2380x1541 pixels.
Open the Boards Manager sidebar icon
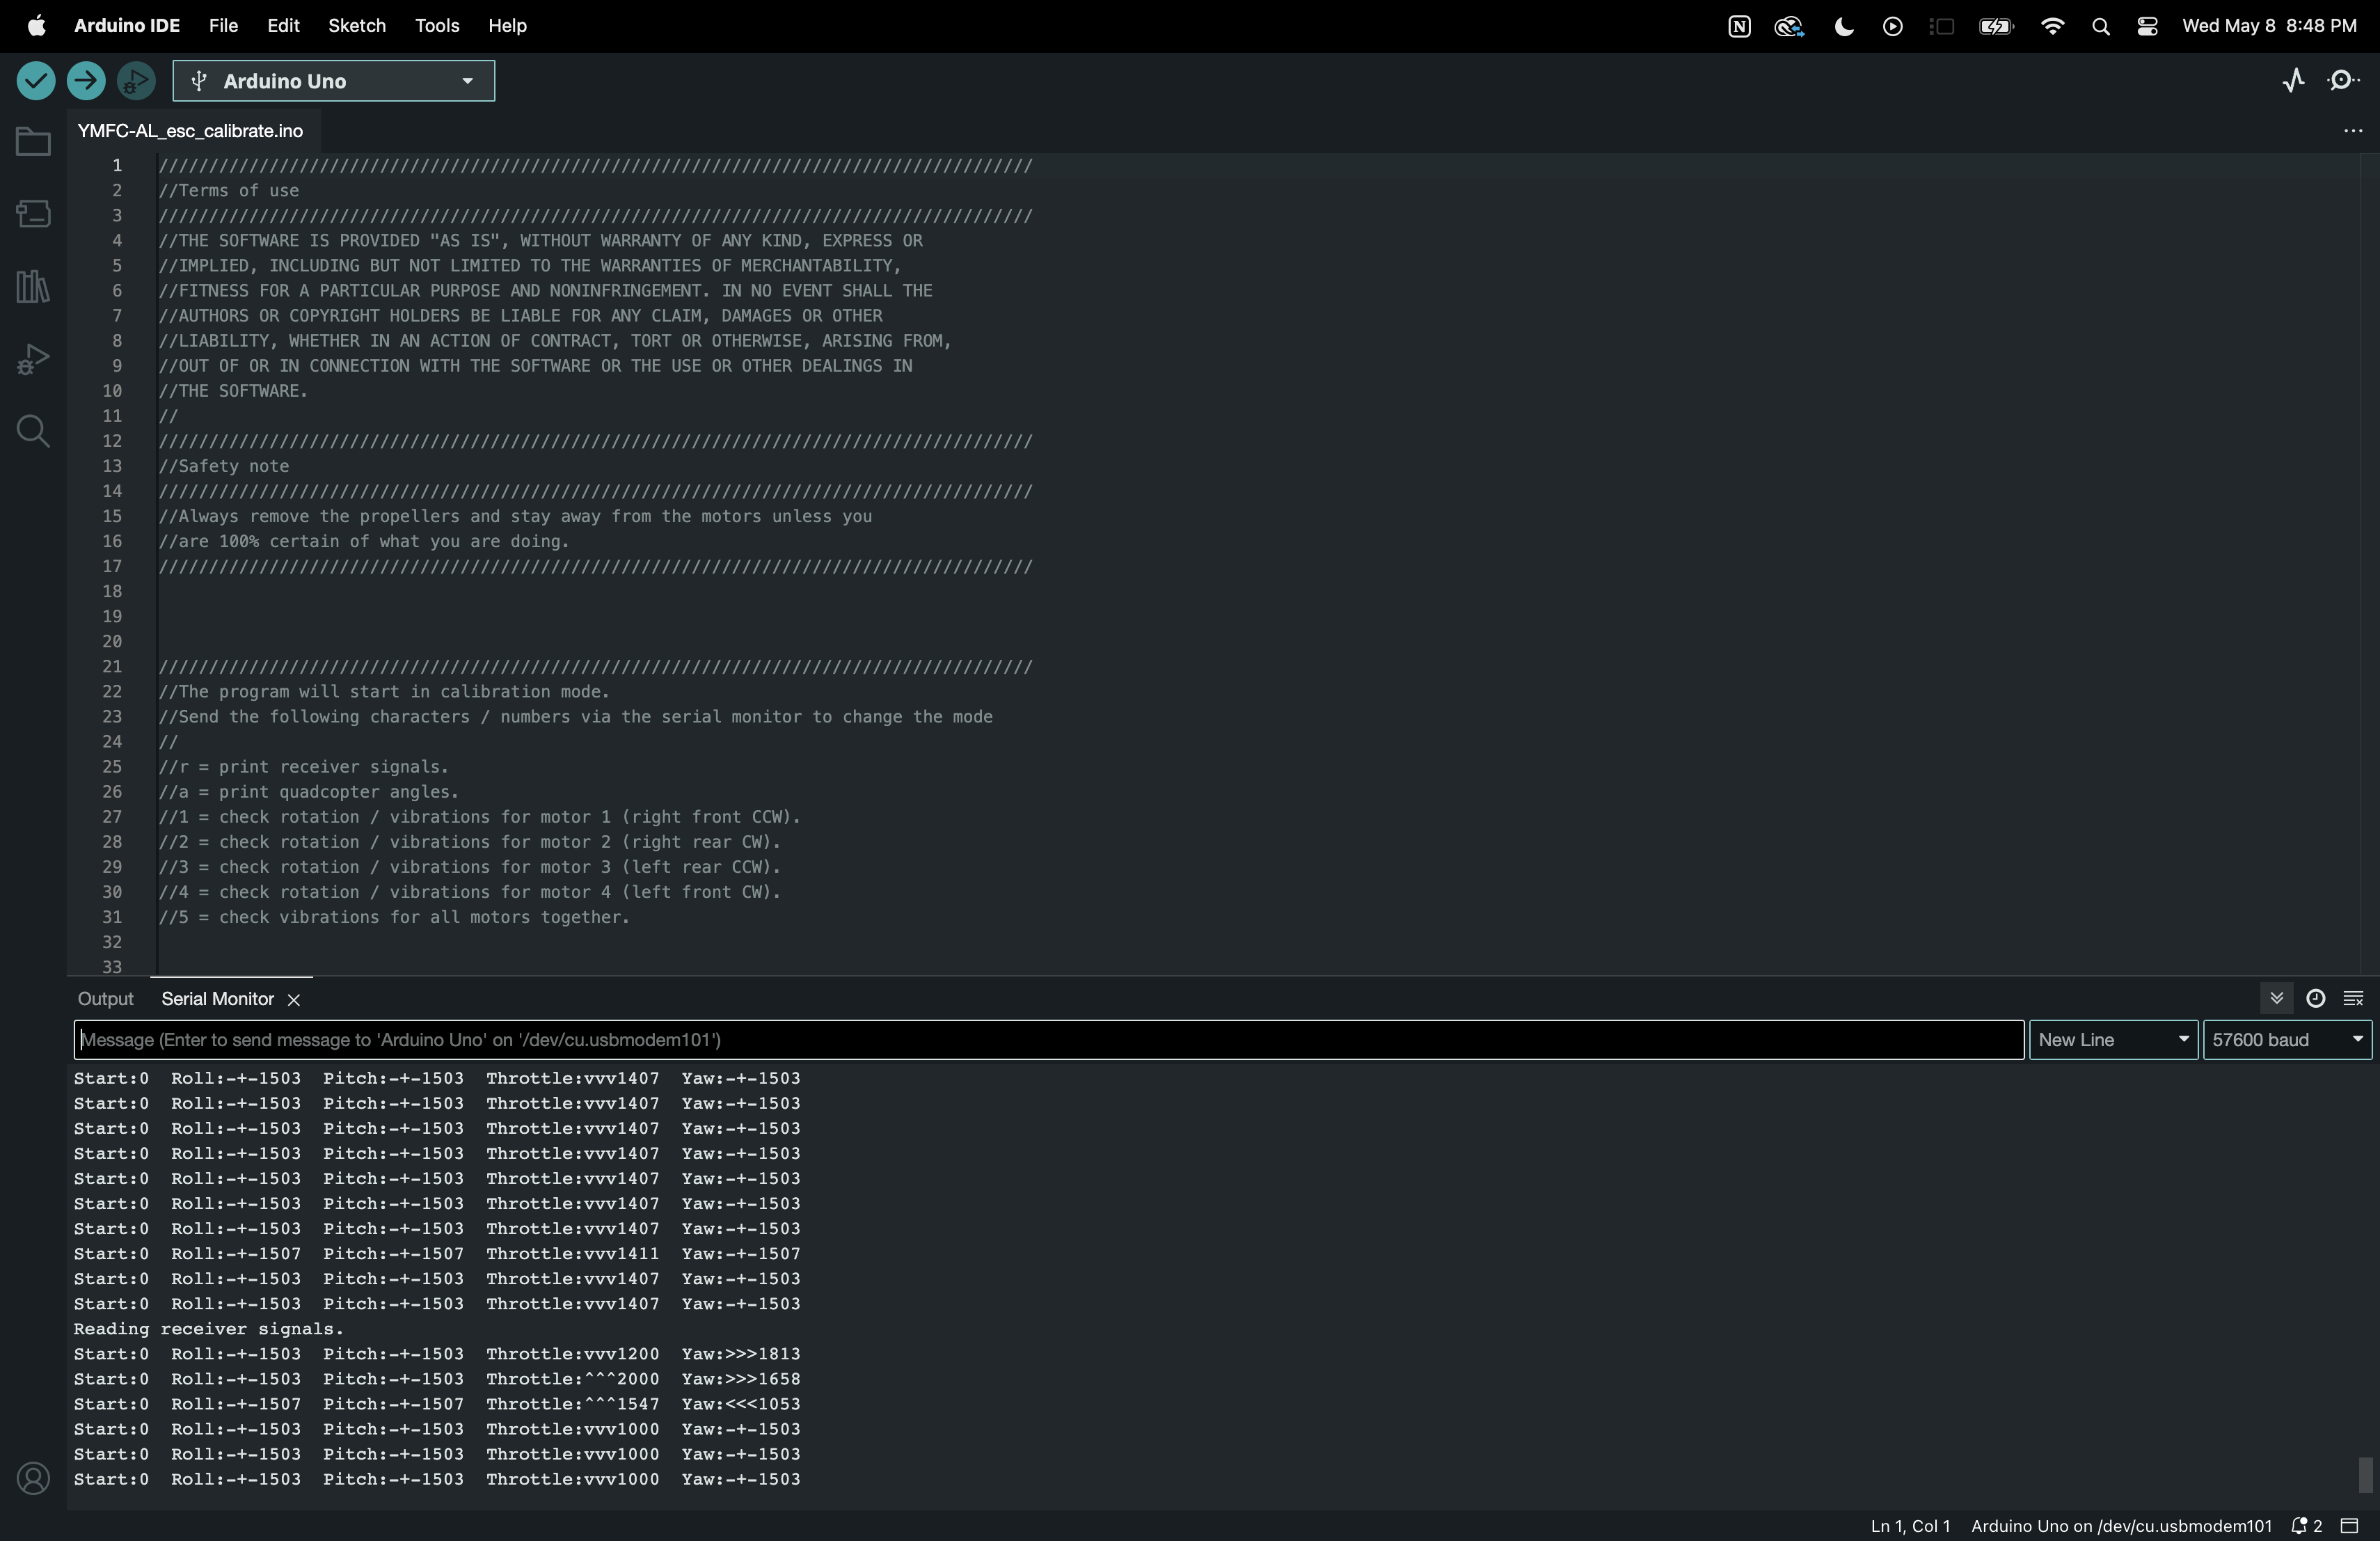point(33,213)
